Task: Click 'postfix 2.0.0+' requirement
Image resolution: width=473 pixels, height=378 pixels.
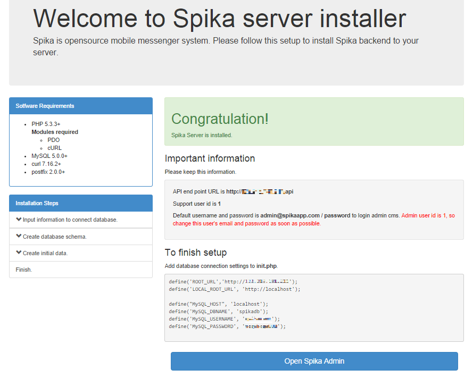Action: pos(48,172)
